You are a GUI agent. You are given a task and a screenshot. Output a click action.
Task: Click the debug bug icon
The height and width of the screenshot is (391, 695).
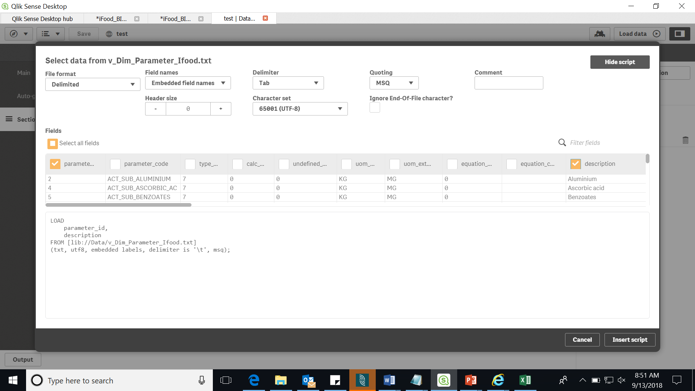tap(599, 34)
